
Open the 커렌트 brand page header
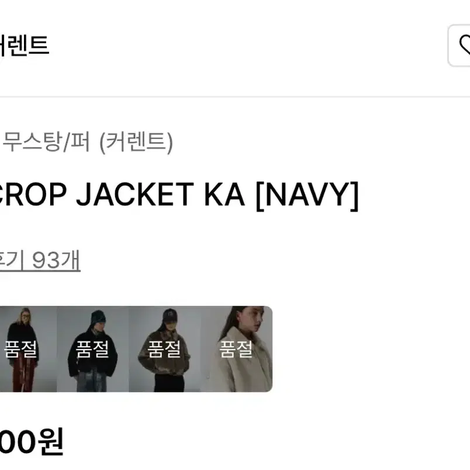(x=24, y=45)
